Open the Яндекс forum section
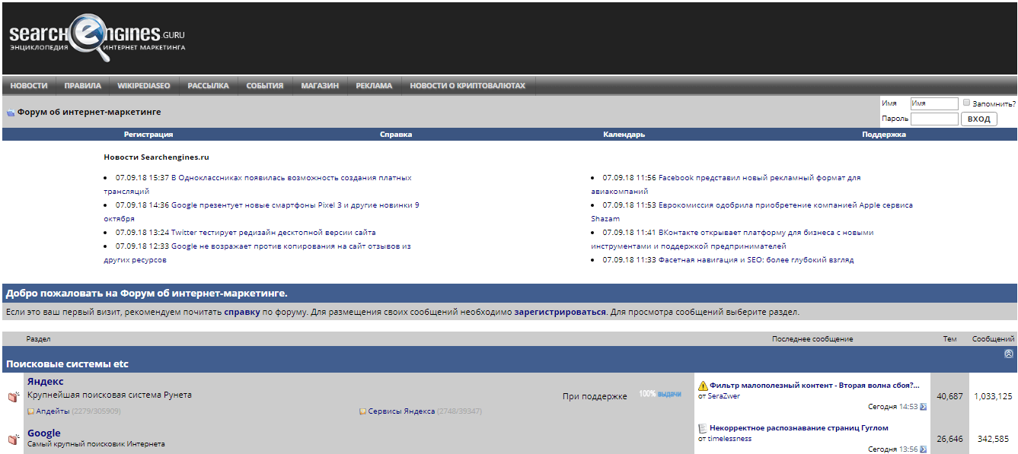Image resolution: width=1018 pixels, height=454 pixels. pyautogui.click(x=45, y=381)
